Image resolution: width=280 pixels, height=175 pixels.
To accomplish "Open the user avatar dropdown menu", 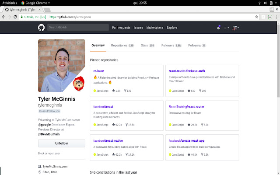I will pyautogui.click(x=235, y=28).
